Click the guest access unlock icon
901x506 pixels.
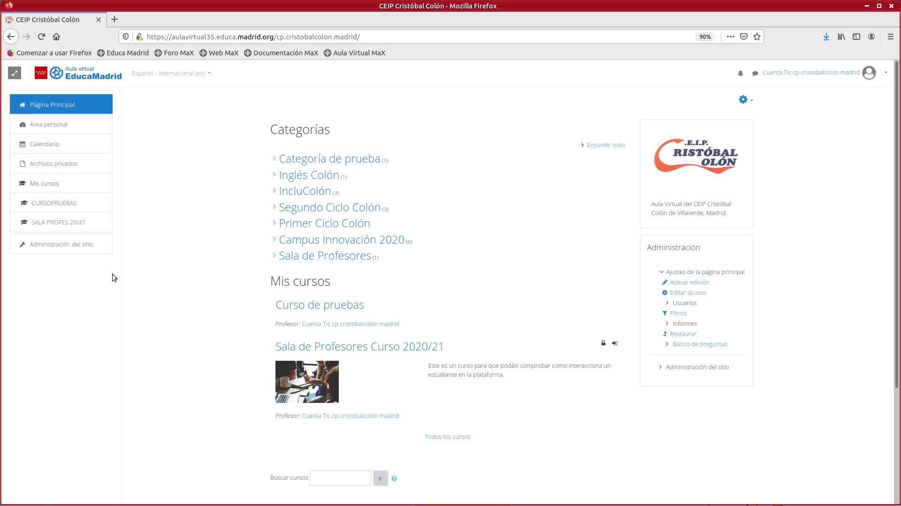tap(603, 343)
